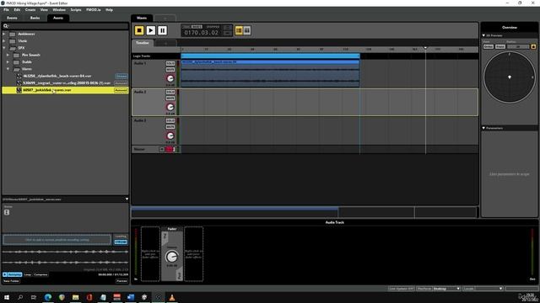
Task: Add a new sheet tab beside Timeline
Action: (165, 43)
